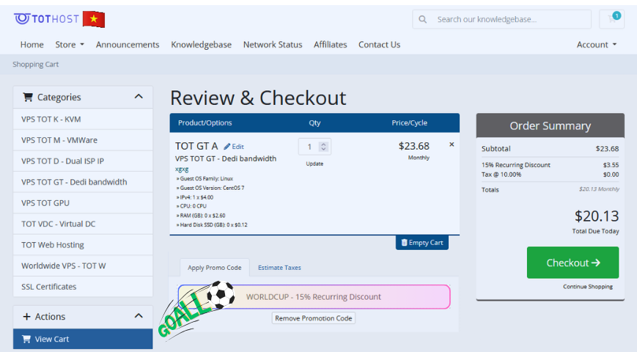This screenshot has width=637, height=352.
Task: Select VPS TOT M - VMWare category
Action: click(x=83, y=140)
